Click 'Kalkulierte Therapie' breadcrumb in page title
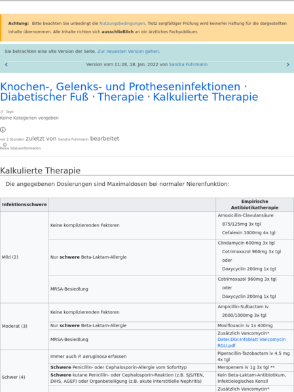The height and width of the screenshot is (392, 294). click(x=206, y=97)
